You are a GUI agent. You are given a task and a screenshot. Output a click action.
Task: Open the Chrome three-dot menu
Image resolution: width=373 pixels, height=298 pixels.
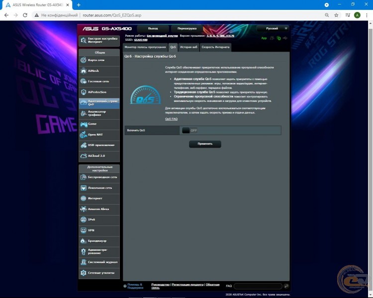(367, 15)
